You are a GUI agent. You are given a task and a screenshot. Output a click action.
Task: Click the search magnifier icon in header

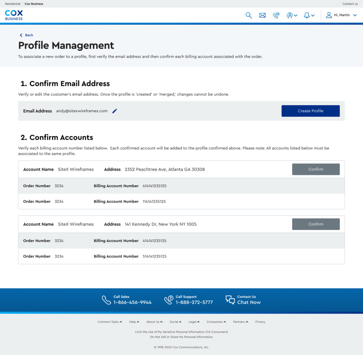(248, 15)
